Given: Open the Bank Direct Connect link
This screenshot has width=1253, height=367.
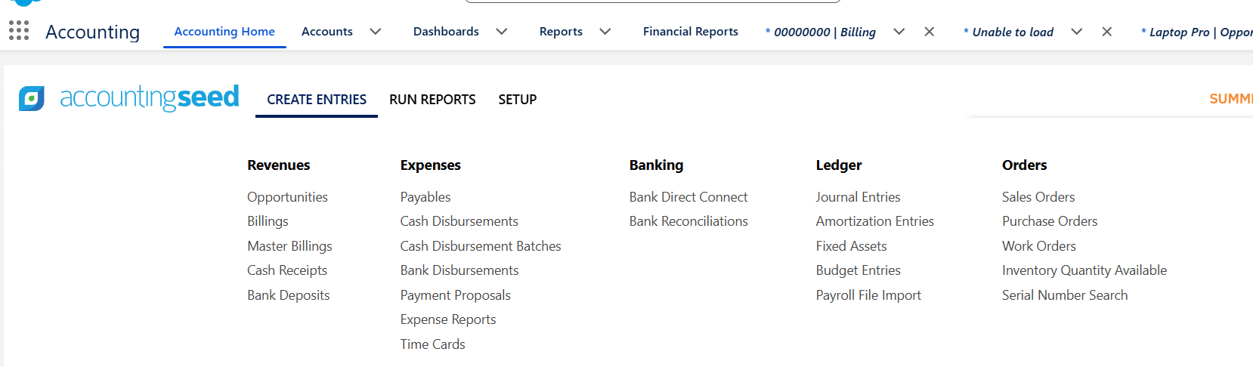Looking at the screenshot, I should 688,197.
